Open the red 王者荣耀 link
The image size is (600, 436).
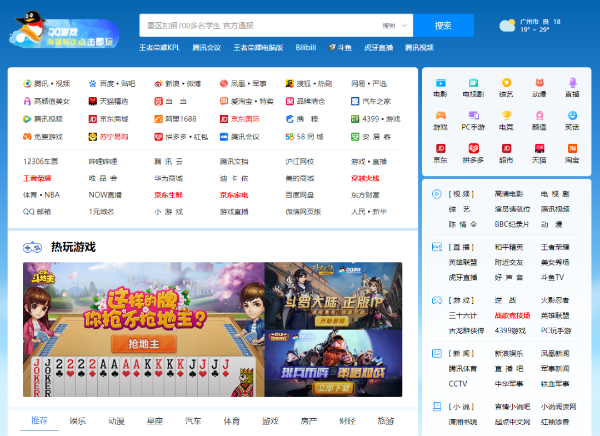click(x=37, y=178)
